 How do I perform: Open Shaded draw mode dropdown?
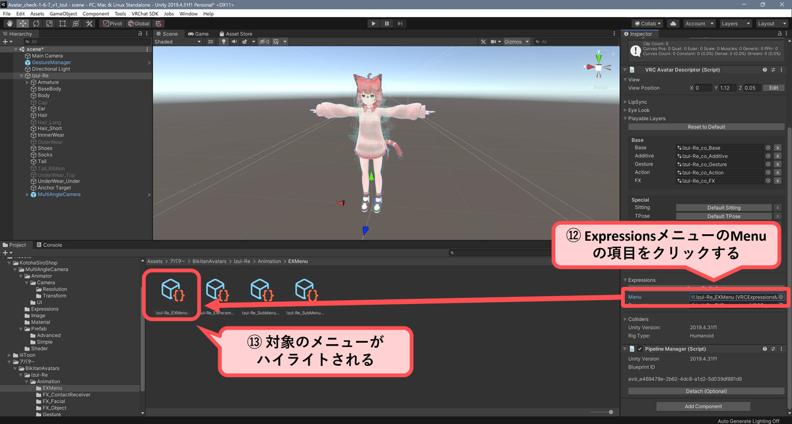pyautogui.click(x=177, y=42)
